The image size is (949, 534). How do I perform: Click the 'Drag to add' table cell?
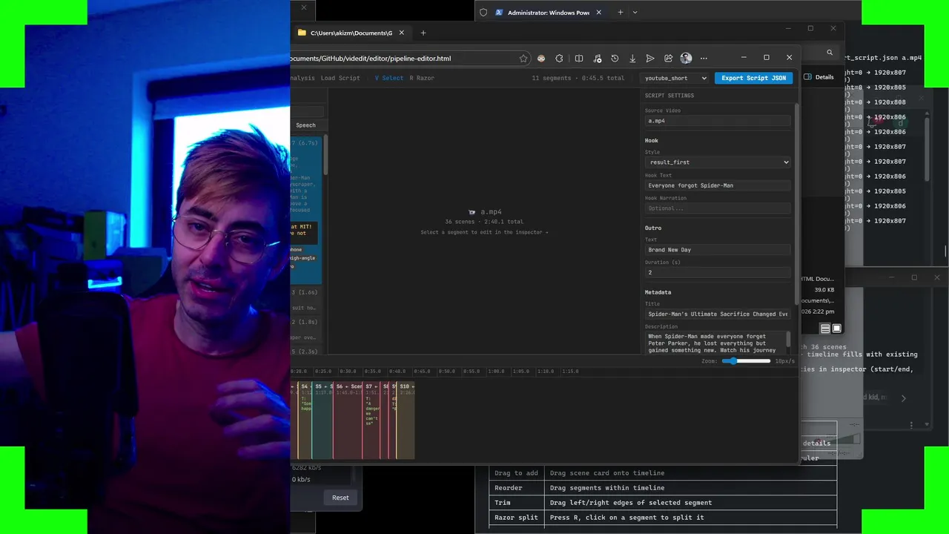(x=516, y=473)
